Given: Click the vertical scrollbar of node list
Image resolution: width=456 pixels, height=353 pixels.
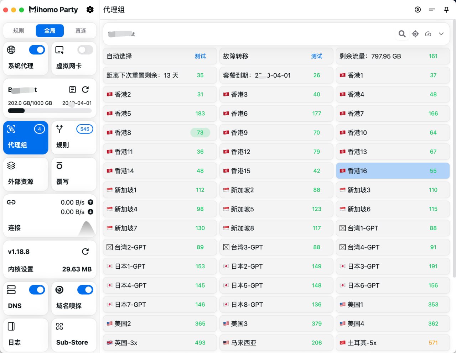Looking at the screenshot, I should point(454,148).
